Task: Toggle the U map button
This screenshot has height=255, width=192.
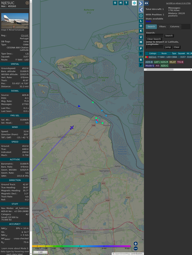Action: point(115,3)
